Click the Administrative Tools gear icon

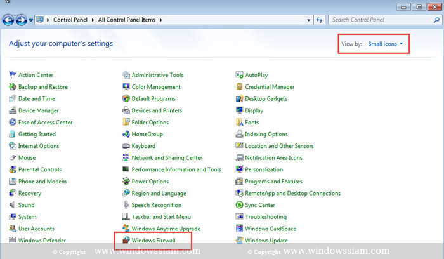126,75
